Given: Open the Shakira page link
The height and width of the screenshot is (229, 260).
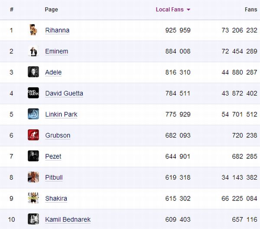Looking at the screenshot, I should tap(56, 199).
